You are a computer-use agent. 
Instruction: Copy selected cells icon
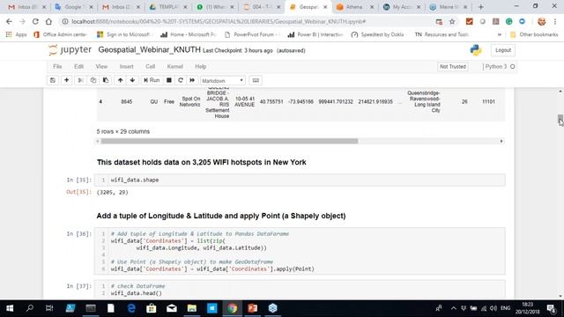click(x=93, y=80)
